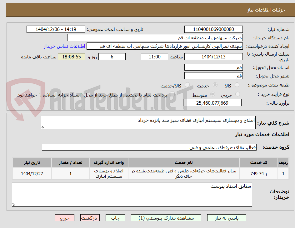
Task: Click the deadline date field 1404/12/13
Action: tap(213, 57)
